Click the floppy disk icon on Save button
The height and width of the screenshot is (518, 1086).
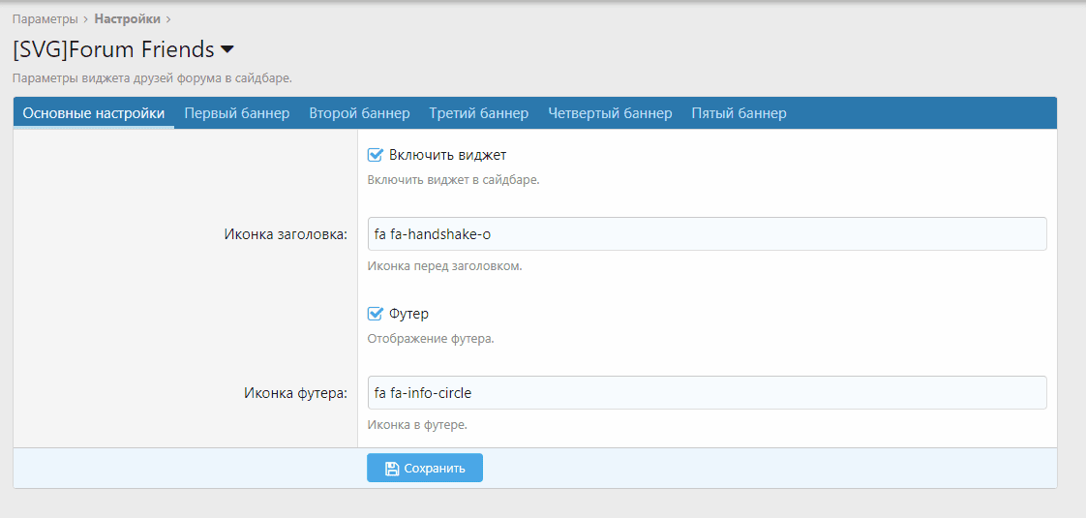point(392,469)
